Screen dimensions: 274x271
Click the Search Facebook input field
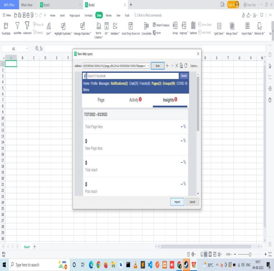(x=133, y=76)
